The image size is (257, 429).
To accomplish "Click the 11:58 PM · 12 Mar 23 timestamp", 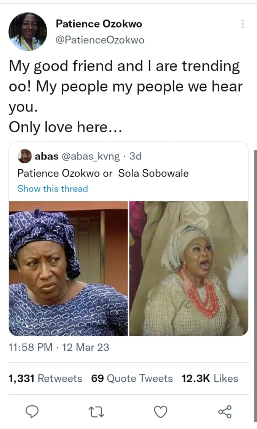I will click(59, 347).
